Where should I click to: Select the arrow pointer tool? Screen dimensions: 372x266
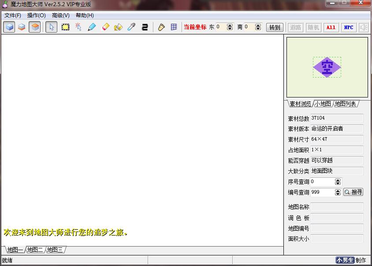pos(52,27)
